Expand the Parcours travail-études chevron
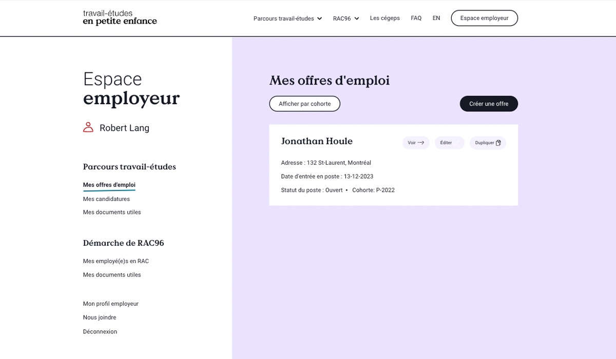This screenshot has height=359, width=616. pyautogui.click(x=319, y=18)
